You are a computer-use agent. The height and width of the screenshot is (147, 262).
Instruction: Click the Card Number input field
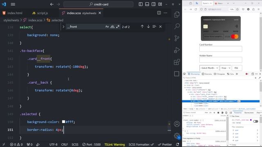pos(221,49)
